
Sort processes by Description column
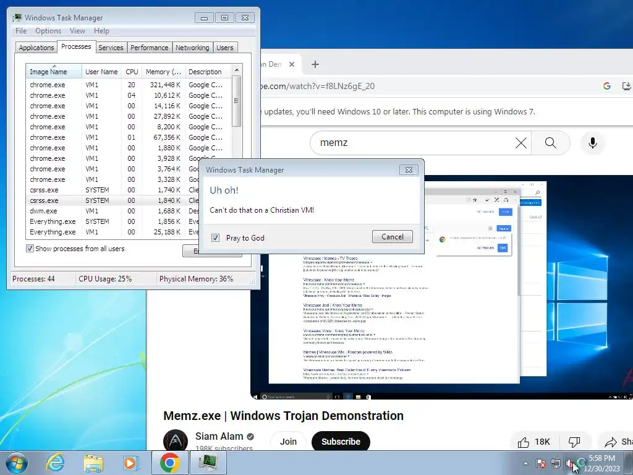(208, 72)
